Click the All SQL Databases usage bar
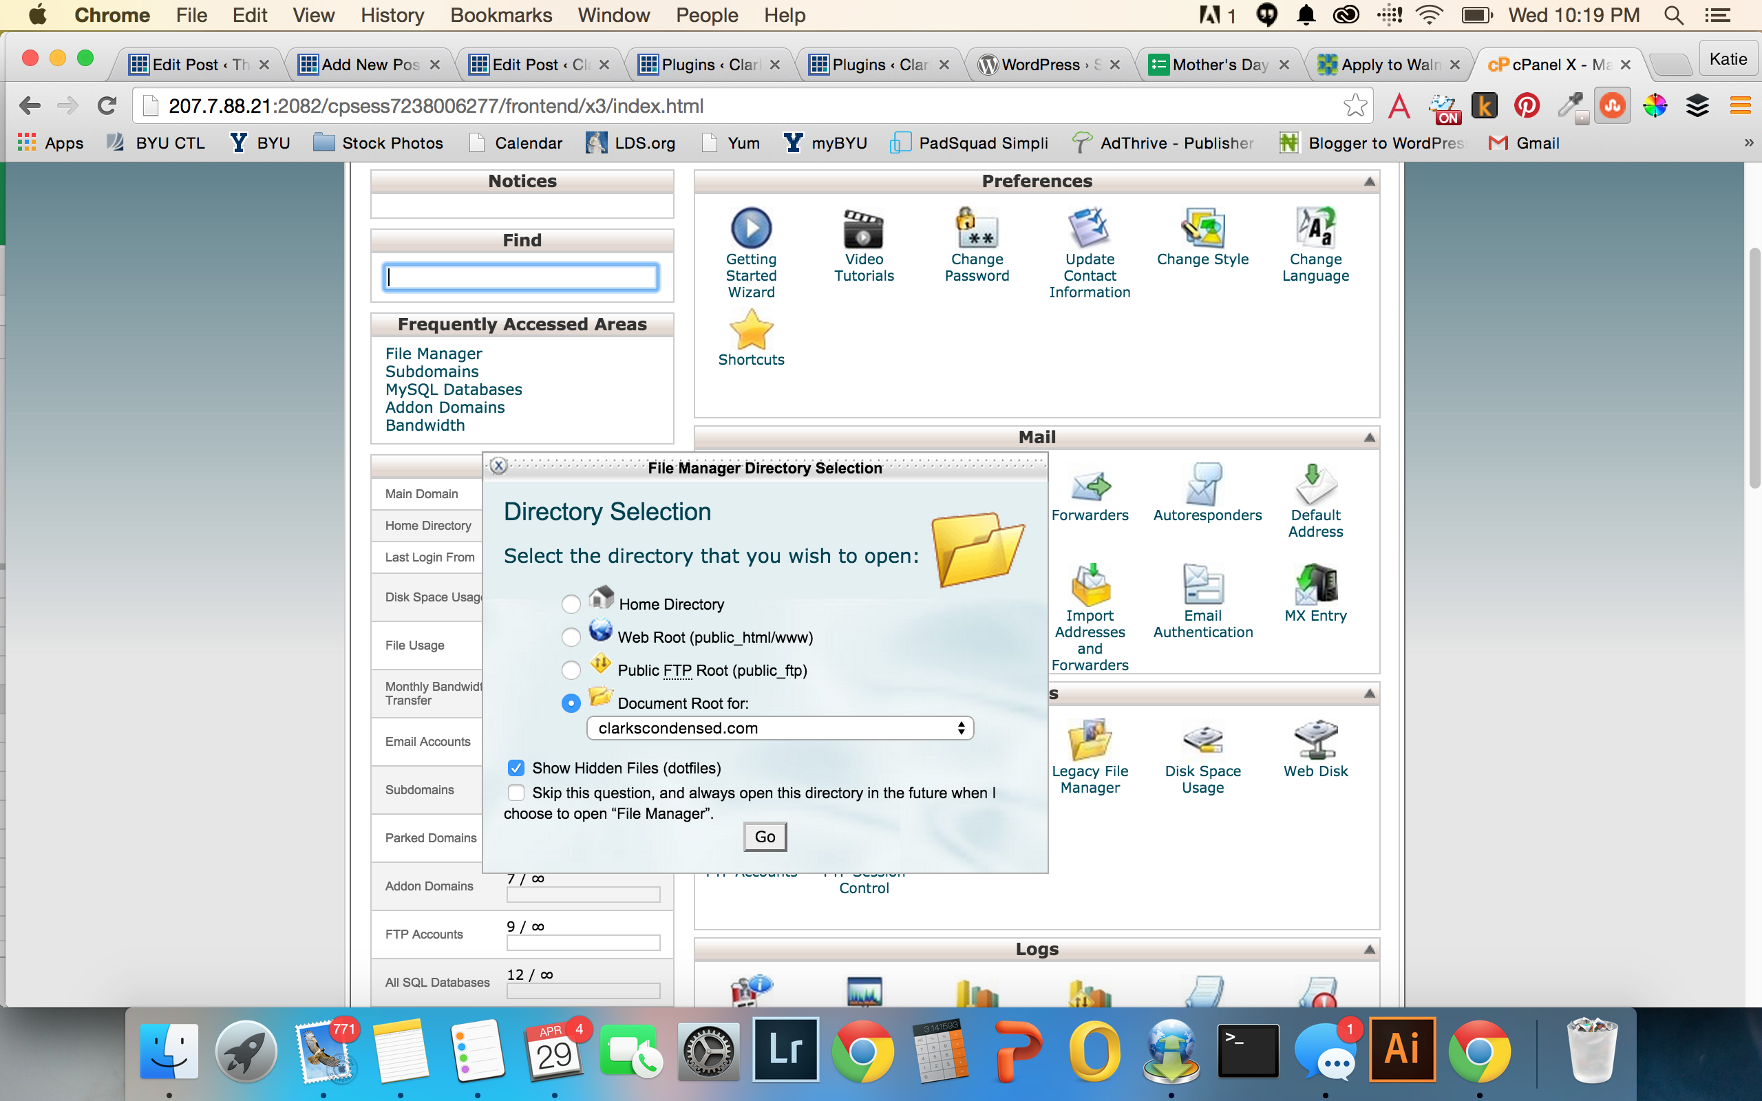 point(583,991)
